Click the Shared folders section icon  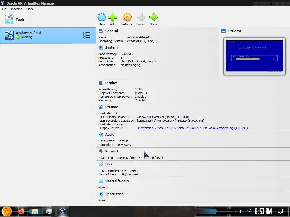point(101,181)
